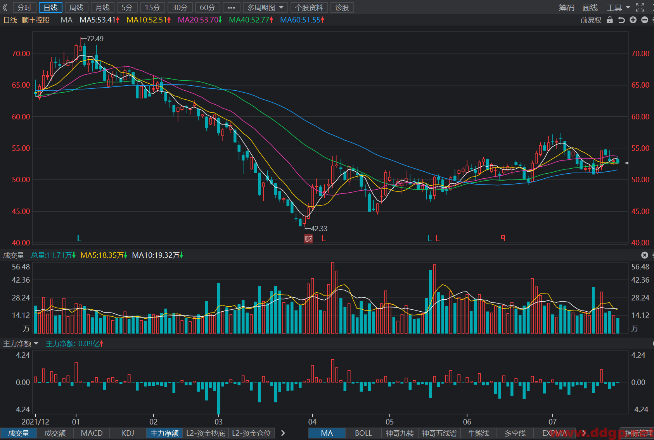The image size is (654, 440).
Task: Expand the 工具 tools menu
Action: (618, 7)
